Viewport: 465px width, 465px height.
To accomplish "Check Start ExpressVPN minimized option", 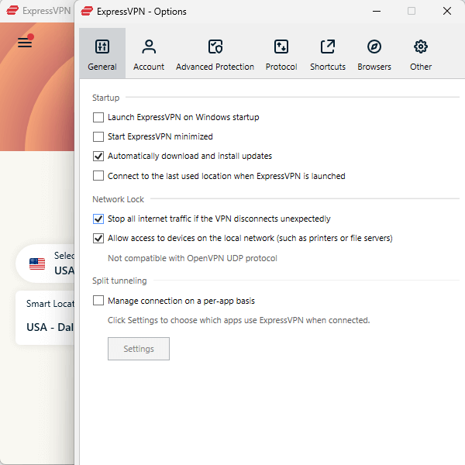I will [98, 137].
